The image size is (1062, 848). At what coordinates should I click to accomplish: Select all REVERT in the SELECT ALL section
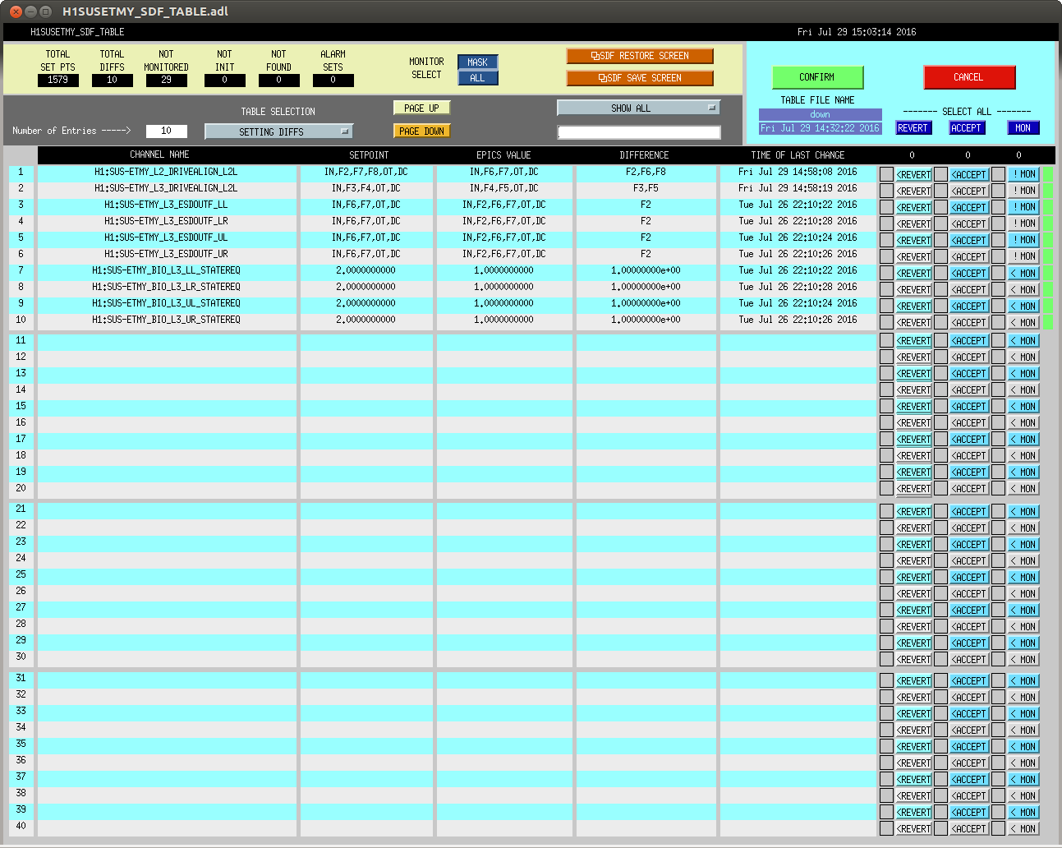click(913, 128)
